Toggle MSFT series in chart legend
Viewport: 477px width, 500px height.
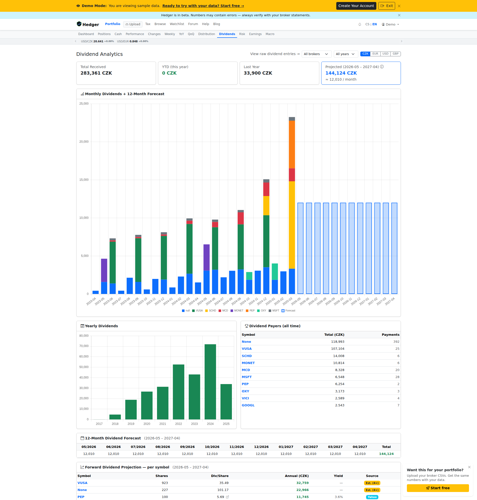click(274, 311)
